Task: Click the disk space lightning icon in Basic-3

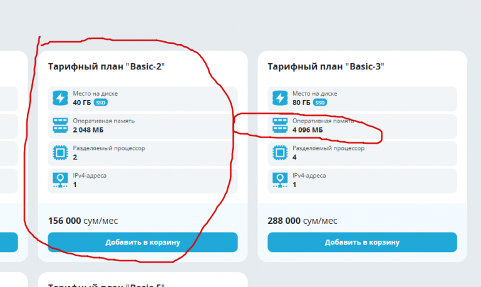Action: point(280,98)
